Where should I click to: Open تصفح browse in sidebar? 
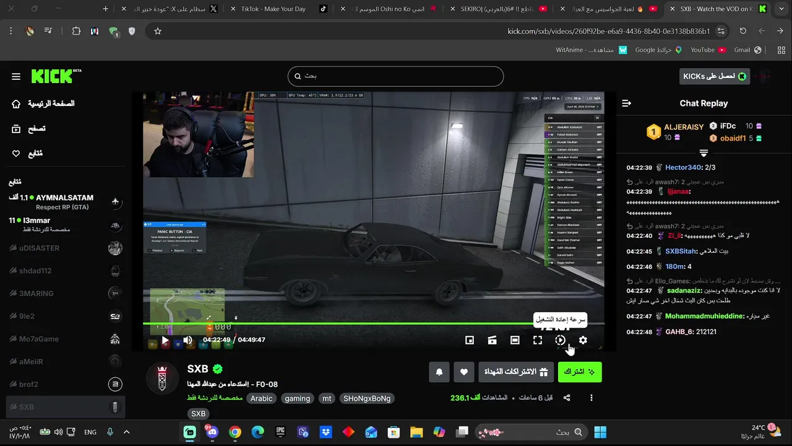click(28, 128)
